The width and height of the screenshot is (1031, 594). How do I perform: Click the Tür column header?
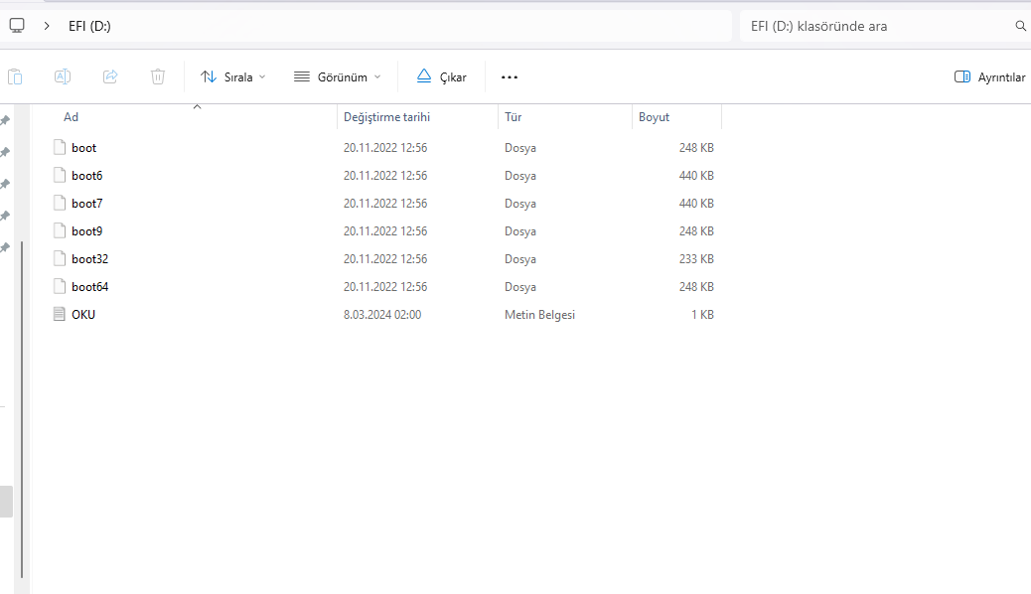pyautogui.click(x=514, y=117)
